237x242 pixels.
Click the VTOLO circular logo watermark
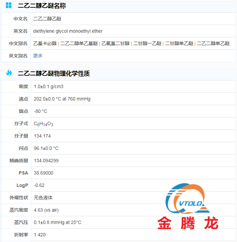(188, 199)
